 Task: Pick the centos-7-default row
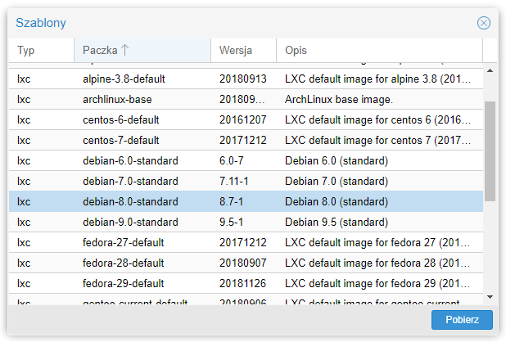[x=121, y=141]
